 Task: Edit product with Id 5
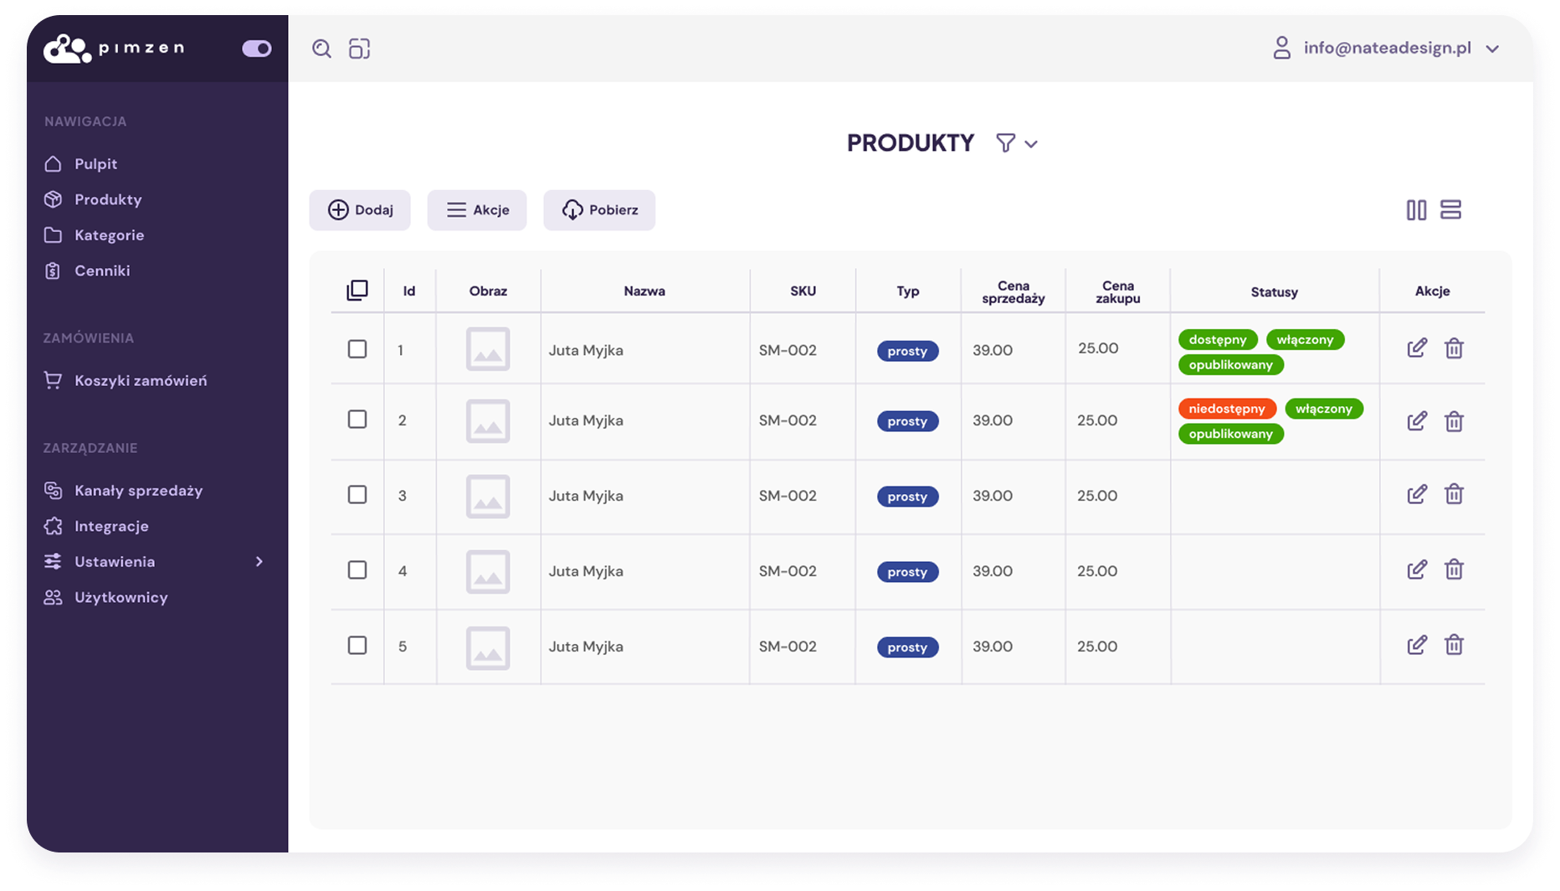[x=1417, y=645]
